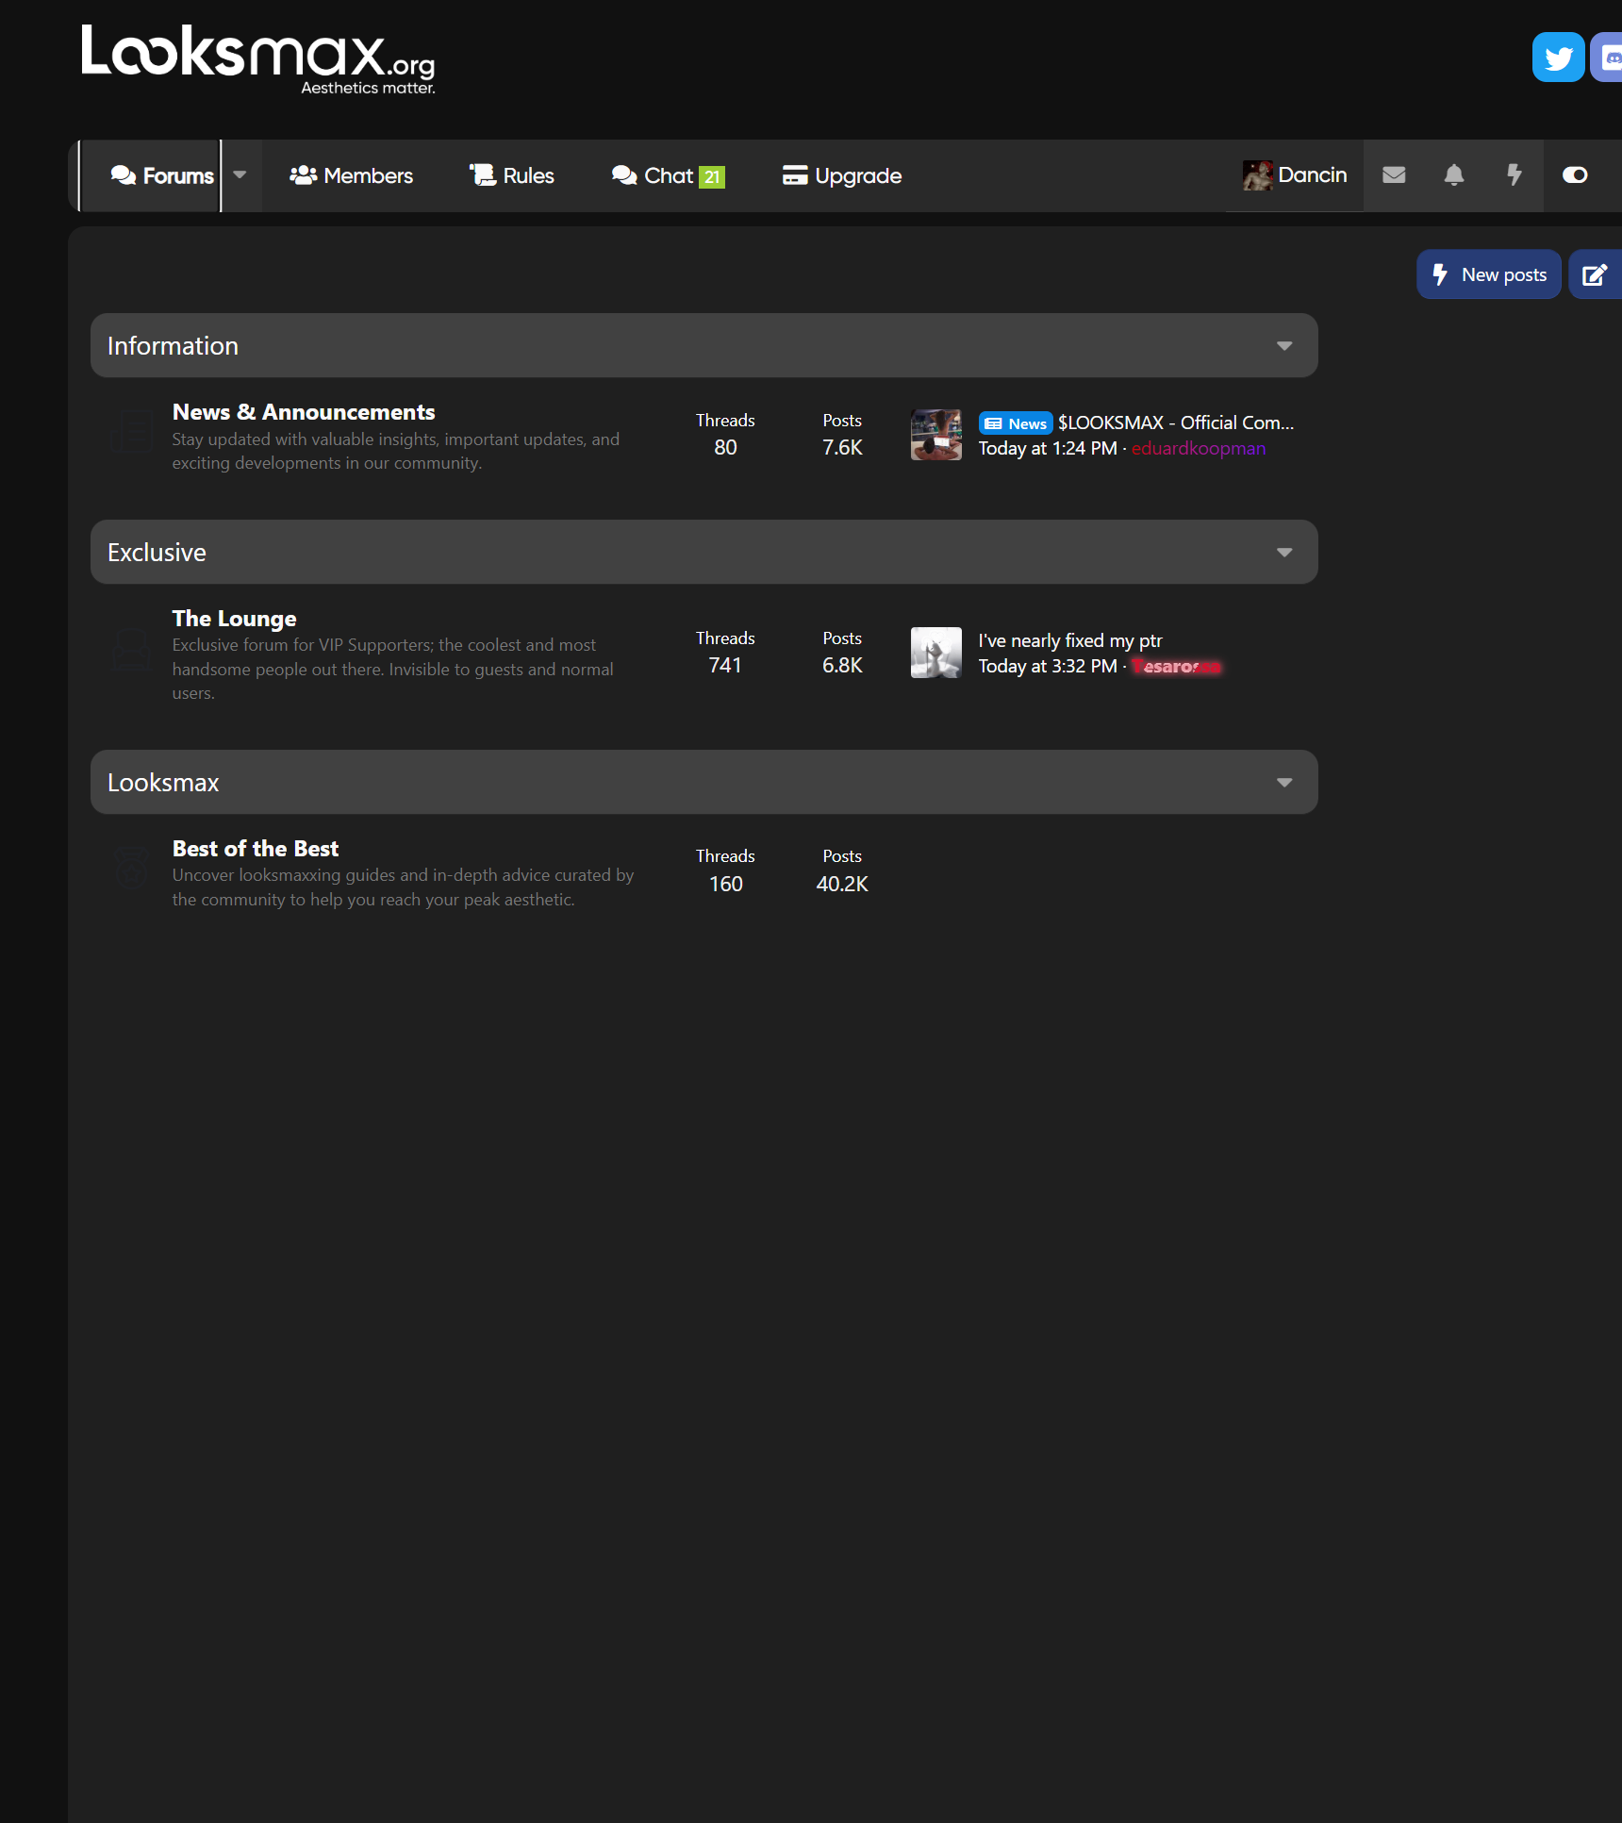Screen dimensions: 1622x1823
Task: Click the red username on the ptr thread
Action: pyautogui.click(x=1176, y=666)
